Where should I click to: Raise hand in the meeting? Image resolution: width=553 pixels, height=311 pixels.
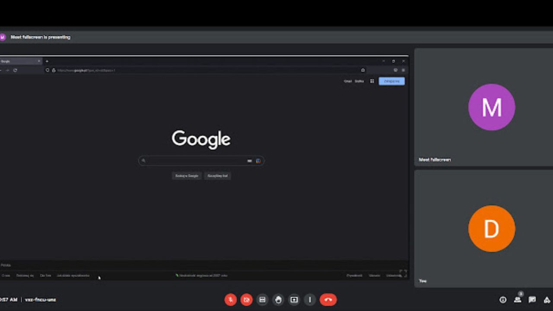[278, 299]
